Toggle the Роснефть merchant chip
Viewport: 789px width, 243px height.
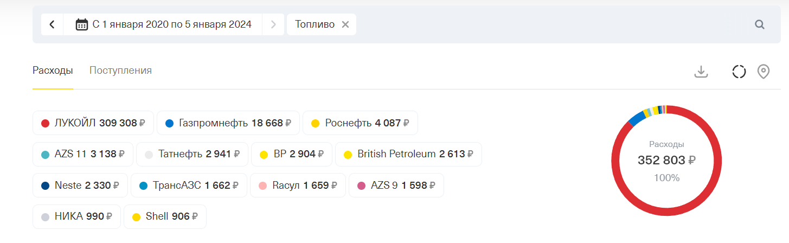(360, 123)
